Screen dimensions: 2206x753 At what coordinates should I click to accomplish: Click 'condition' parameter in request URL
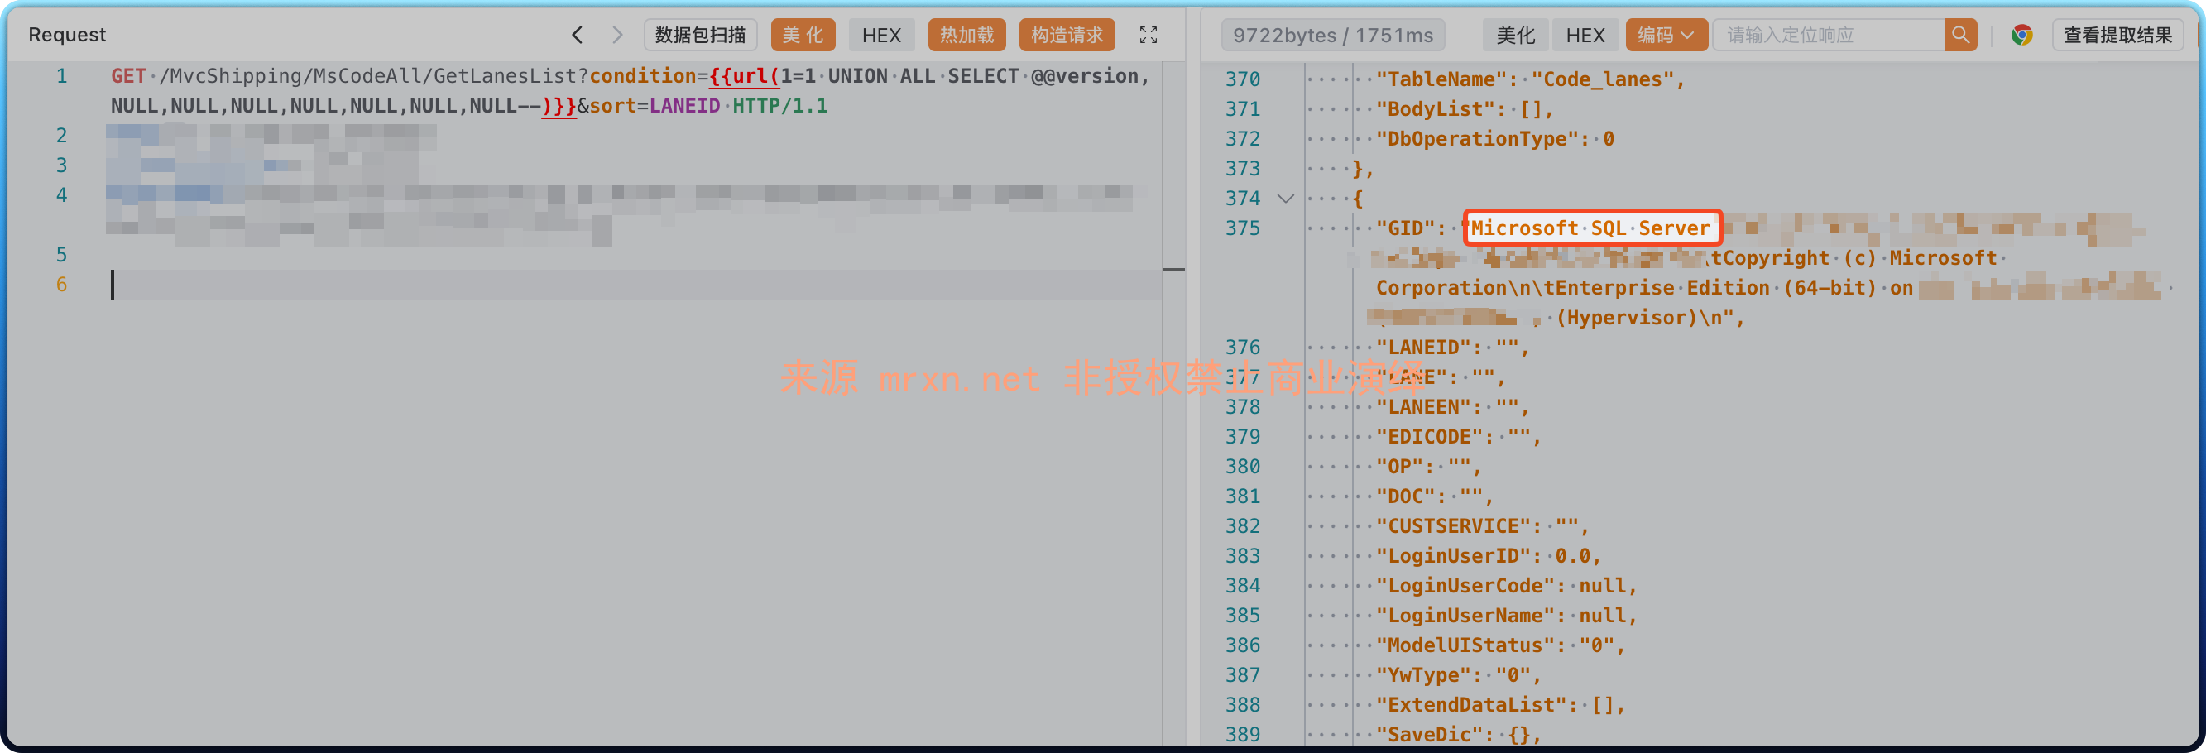[642, 76]
